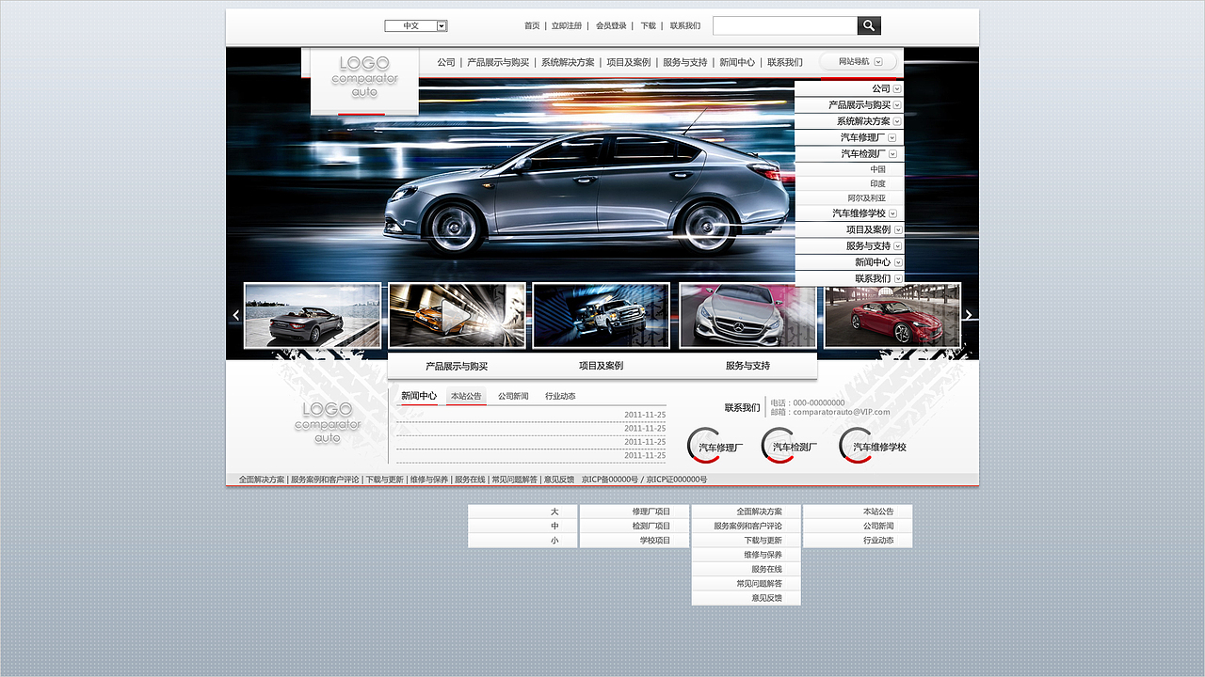Expand 联系我们 arrow in side navigation
This screenshot has height=677, width=1205.
(898, 278)
